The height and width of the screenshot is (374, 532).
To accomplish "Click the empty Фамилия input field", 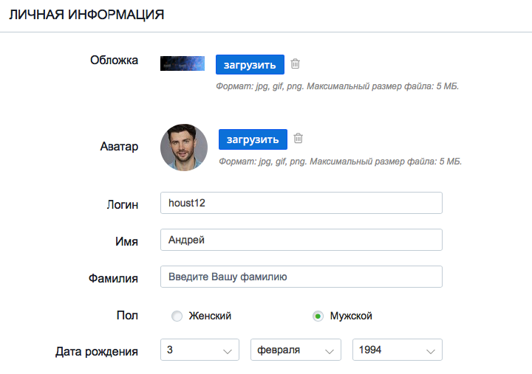I will (x=301, y=277).
